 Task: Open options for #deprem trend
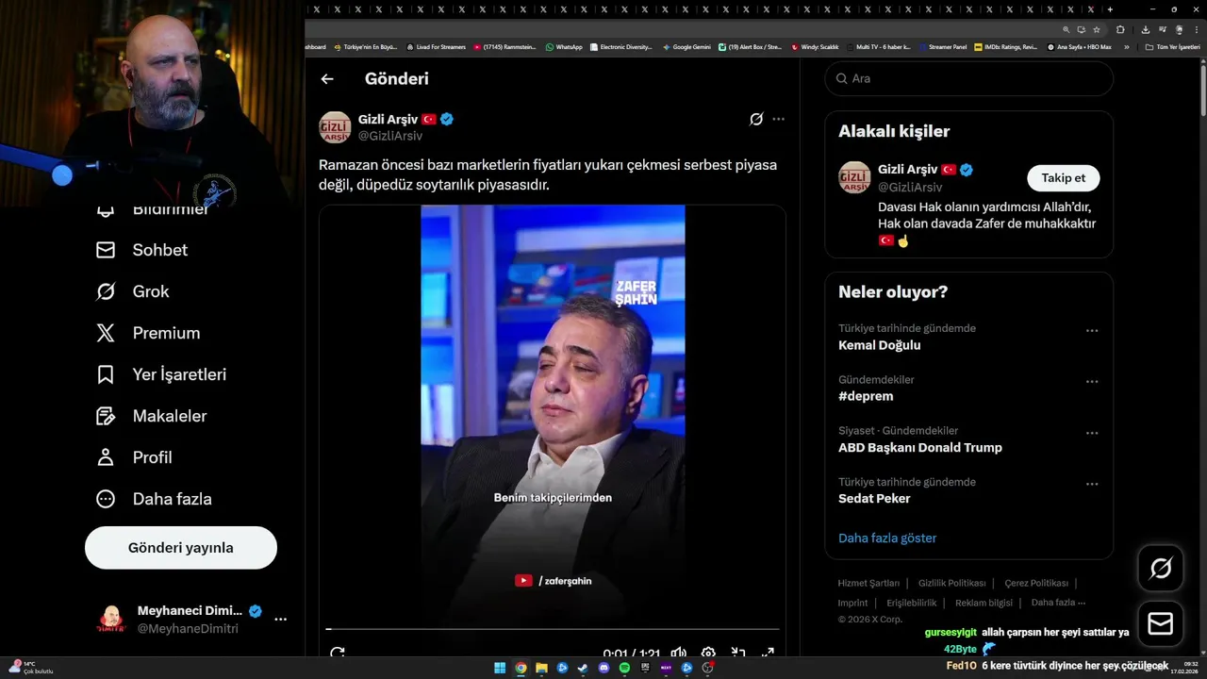coord(1092,382)
